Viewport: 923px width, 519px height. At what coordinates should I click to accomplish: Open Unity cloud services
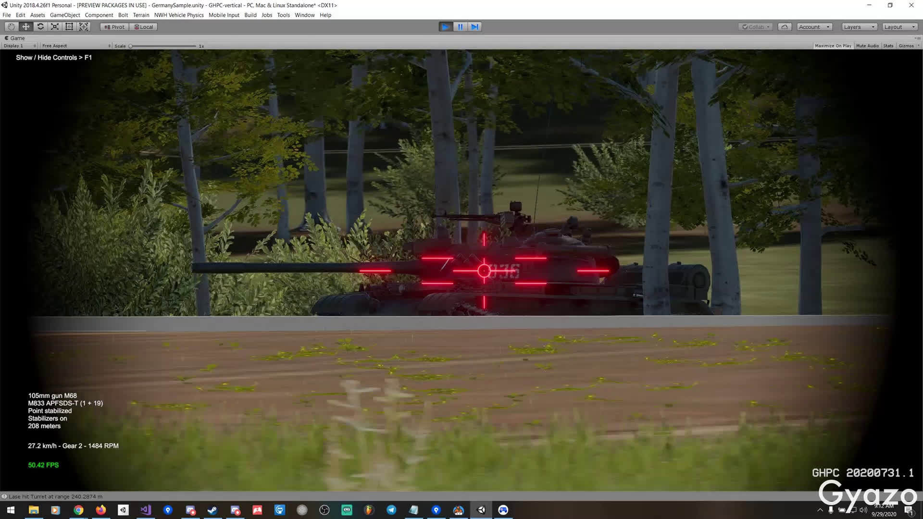pyautogui.click(x=785, y=27)
